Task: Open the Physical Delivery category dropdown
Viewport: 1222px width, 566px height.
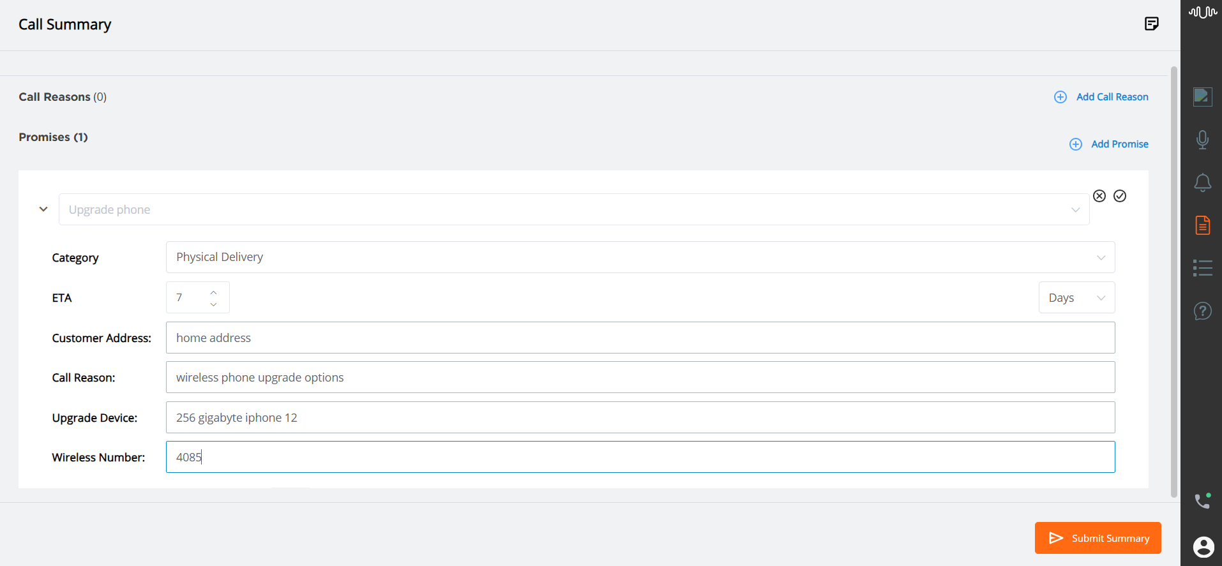Action: [640, 257]
